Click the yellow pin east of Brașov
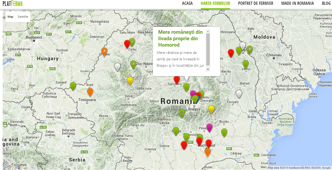 click(x=211, y=109)
